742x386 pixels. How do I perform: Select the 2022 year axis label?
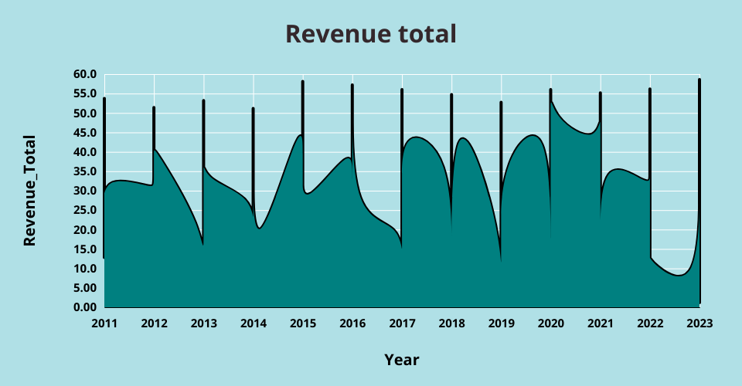pos(650,323)
